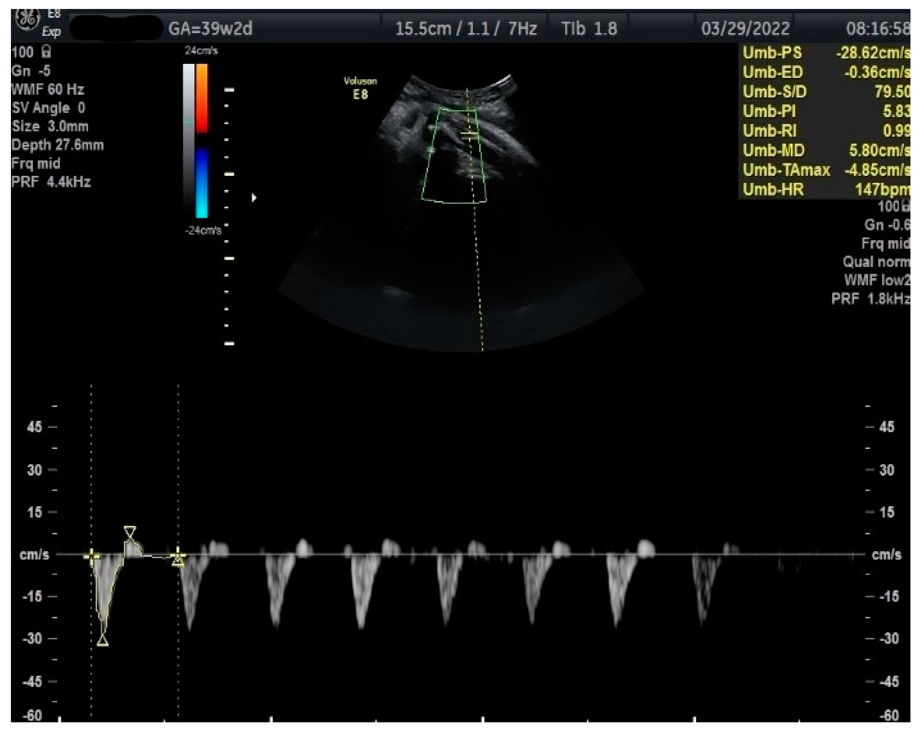This screenshot has height=734, width=921.
Task: Click the blue-cyan color velocity bar
Action: 202,183
